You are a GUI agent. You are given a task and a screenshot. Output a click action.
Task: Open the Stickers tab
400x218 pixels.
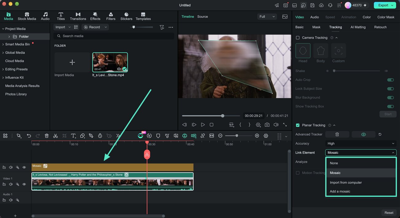[x=126, y=16]
